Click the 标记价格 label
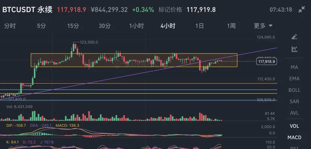The height and width of the screenshot is (149, 311). click(170, 9)
